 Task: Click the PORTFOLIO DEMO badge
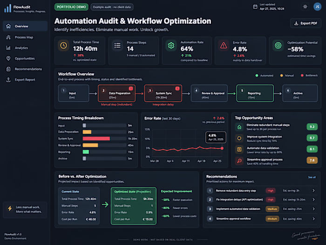pyautogui.click(x=71, y=7)
